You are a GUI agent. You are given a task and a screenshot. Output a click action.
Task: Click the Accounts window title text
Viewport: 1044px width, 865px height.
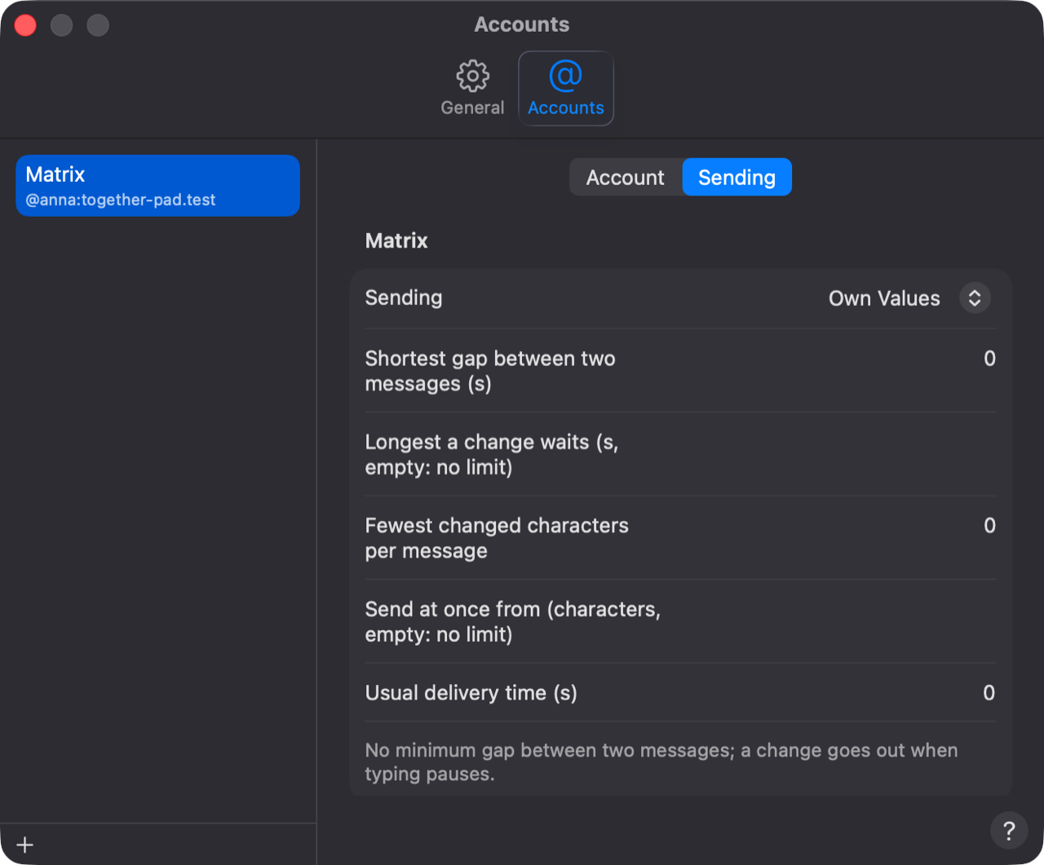pyautogui.click(x=522, y=24)
